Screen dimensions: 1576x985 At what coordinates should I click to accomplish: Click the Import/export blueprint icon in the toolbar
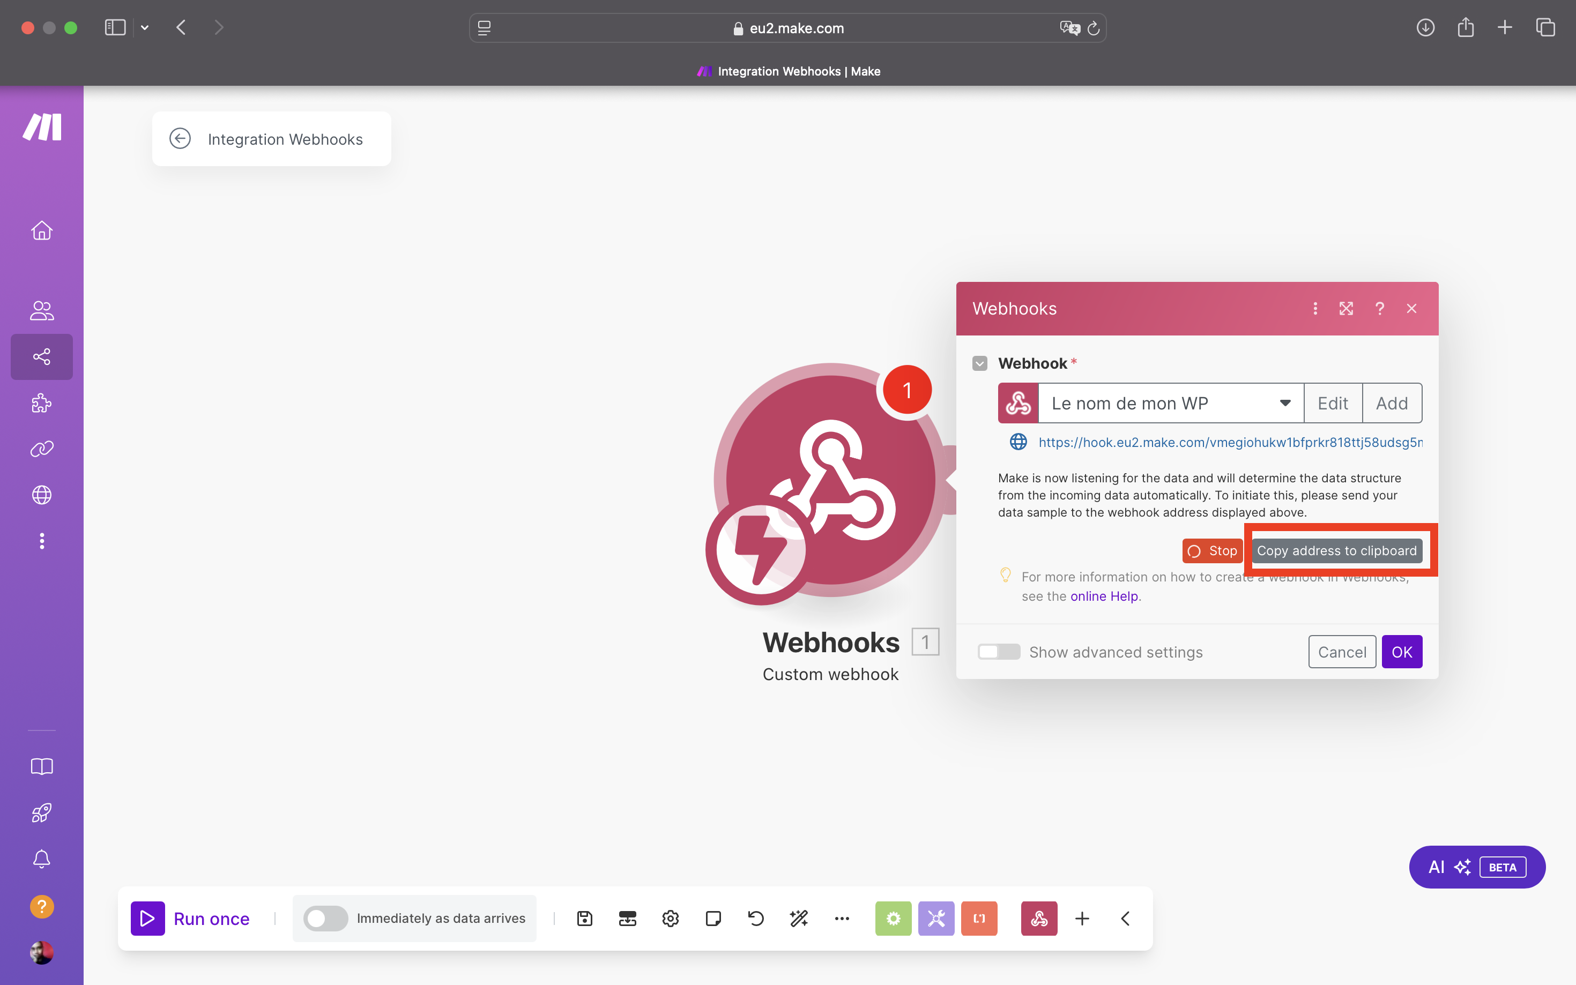click(627, 919)
